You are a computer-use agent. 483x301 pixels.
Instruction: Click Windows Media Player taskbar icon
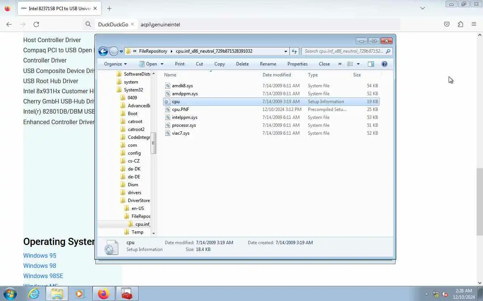(80, 293)
